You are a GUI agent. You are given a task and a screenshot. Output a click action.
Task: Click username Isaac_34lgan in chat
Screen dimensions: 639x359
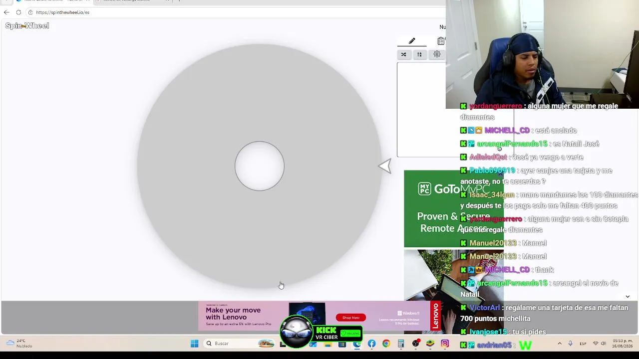(x=492, y=195)
